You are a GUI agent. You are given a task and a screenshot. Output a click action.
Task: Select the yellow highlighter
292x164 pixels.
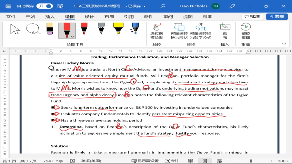tap(118, 29)
